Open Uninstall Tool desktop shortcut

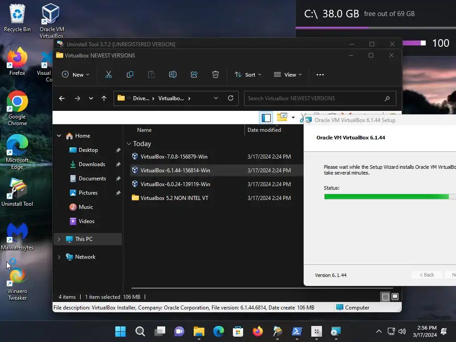click(17, 192)
